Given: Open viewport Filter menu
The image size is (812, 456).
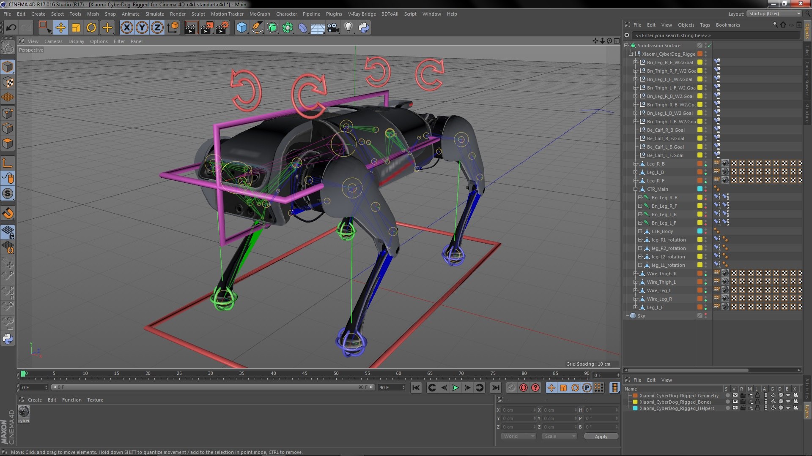Looking at the screenshot, I should point(119,41).
